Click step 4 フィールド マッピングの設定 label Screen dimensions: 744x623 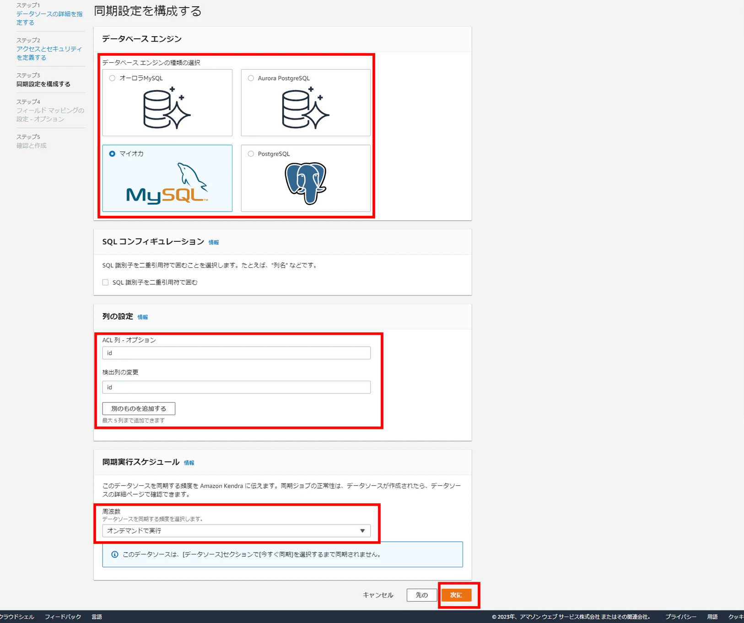[x=50, y=115]
